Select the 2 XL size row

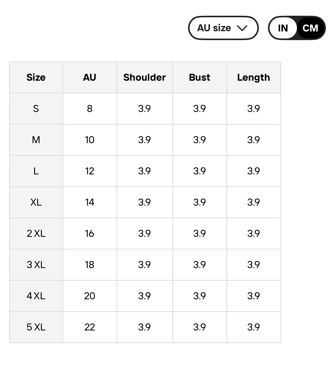pyautogui.click(x=36, y=233)
